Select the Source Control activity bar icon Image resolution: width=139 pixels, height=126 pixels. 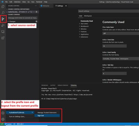[x=3, y=19]
